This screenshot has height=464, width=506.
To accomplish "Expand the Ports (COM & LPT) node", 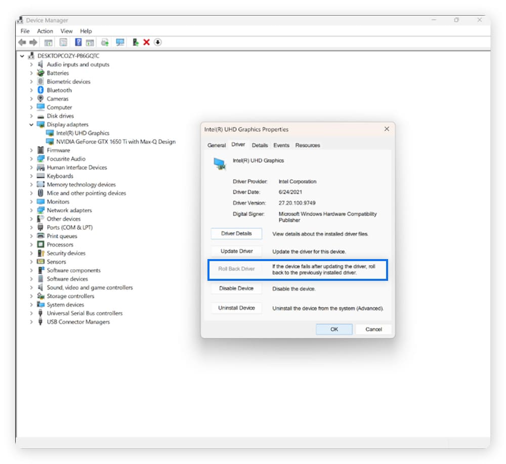I will pos(31,228).
